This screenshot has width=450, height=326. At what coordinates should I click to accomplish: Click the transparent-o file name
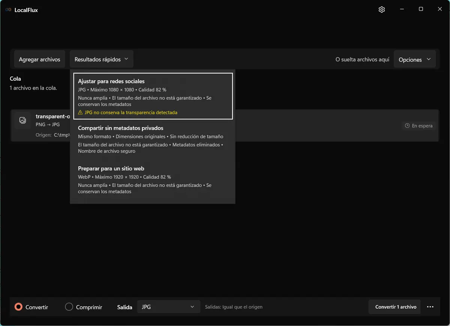[x=53, y=116]
